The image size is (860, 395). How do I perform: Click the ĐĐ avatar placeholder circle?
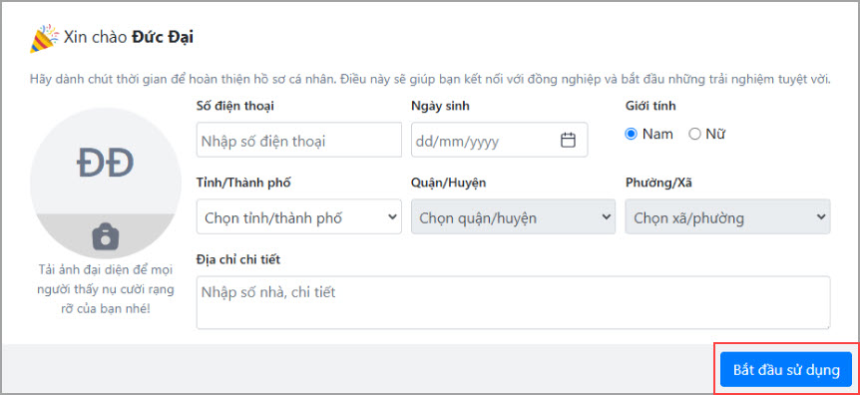click(x=106, y=183)
